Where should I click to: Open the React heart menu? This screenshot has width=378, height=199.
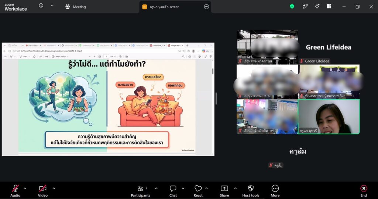point(198,191)
